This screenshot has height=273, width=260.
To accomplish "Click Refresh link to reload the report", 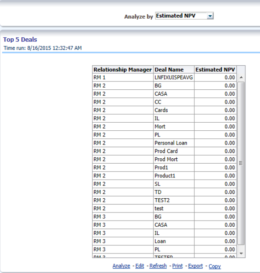I will click(x=158, y=266).
